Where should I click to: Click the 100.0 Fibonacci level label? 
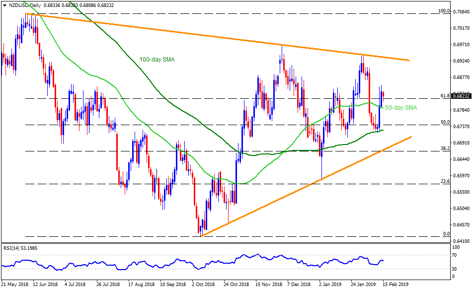point(444,11)
